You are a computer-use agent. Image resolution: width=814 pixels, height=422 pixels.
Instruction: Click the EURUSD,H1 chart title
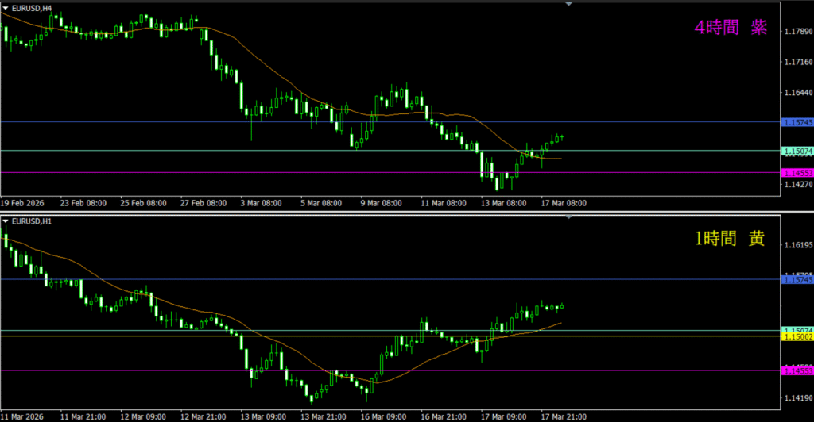point(32,219)
